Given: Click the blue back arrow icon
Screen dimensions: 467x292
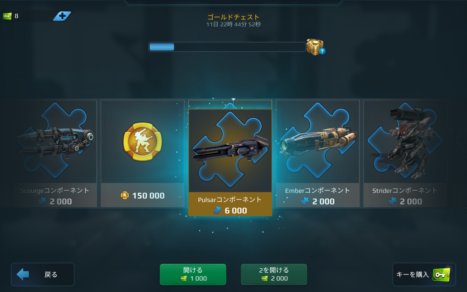Looking at the screenshot, I should [x=23, y=275].
